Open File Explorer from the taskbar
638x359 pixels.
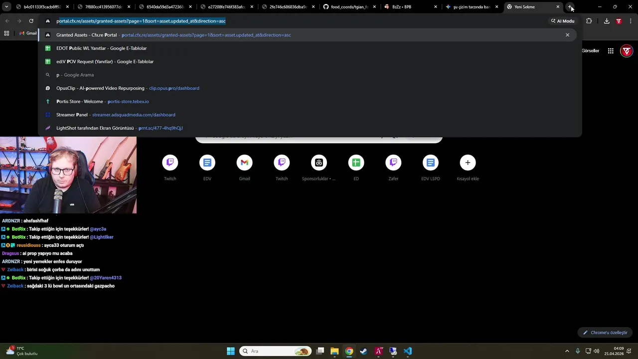point(334,351)
